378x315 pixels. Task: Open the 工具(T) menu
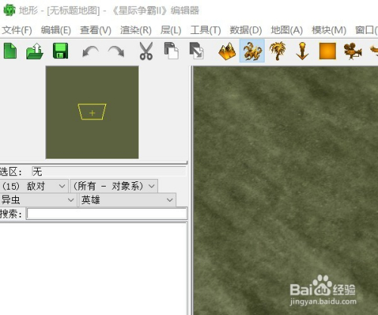tap(206, 30)
